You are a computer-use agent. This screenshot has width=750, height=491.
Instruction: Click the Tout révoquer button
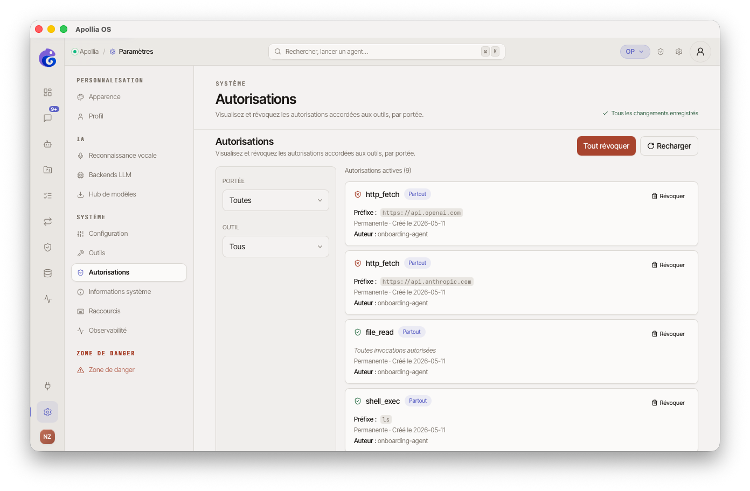tap(606, 146)
